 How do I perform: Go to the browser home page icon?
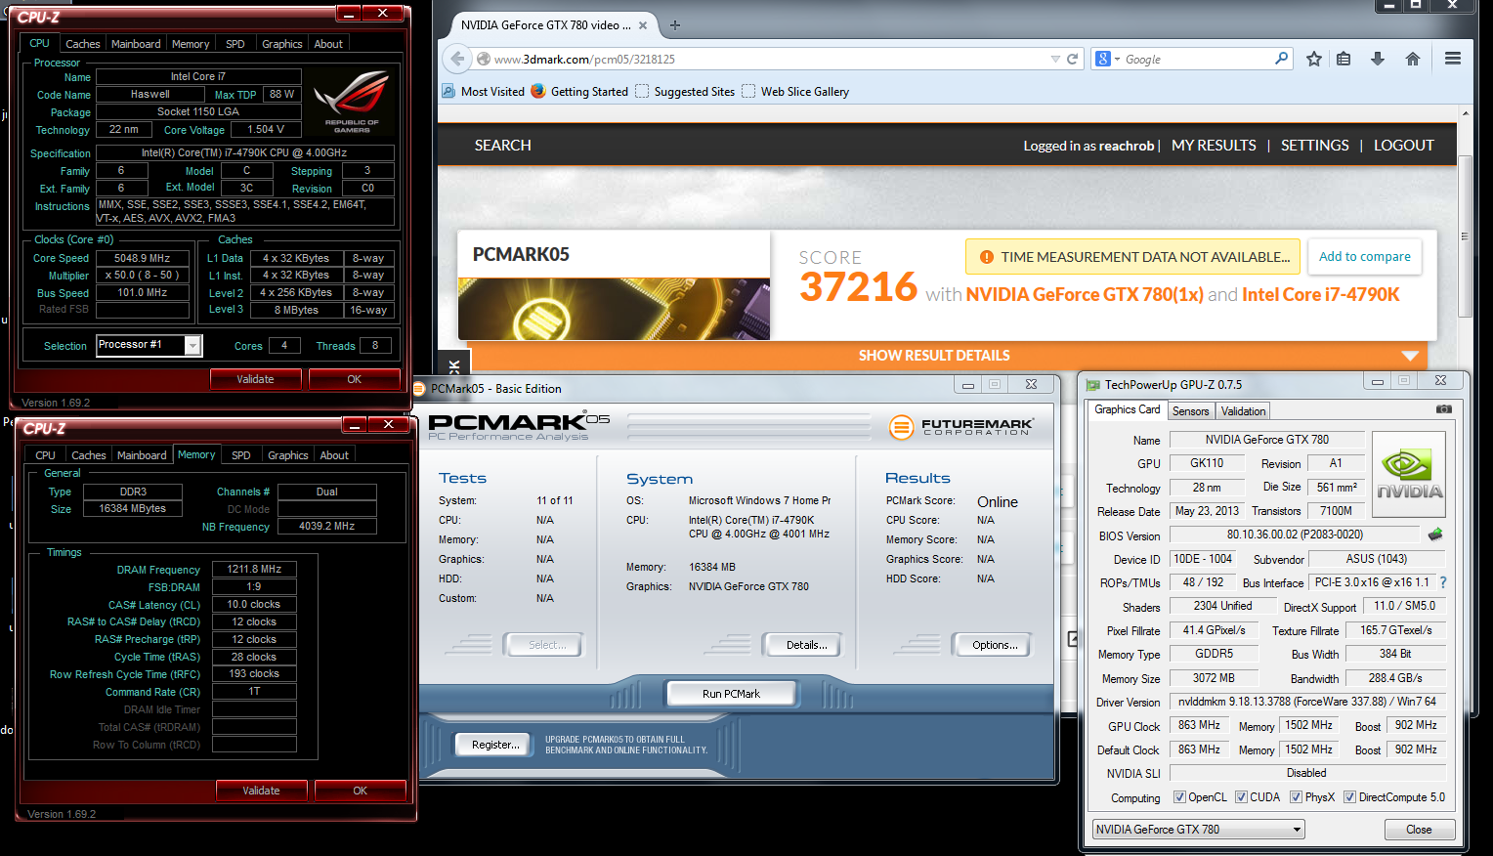click(x=1413, y=59)
